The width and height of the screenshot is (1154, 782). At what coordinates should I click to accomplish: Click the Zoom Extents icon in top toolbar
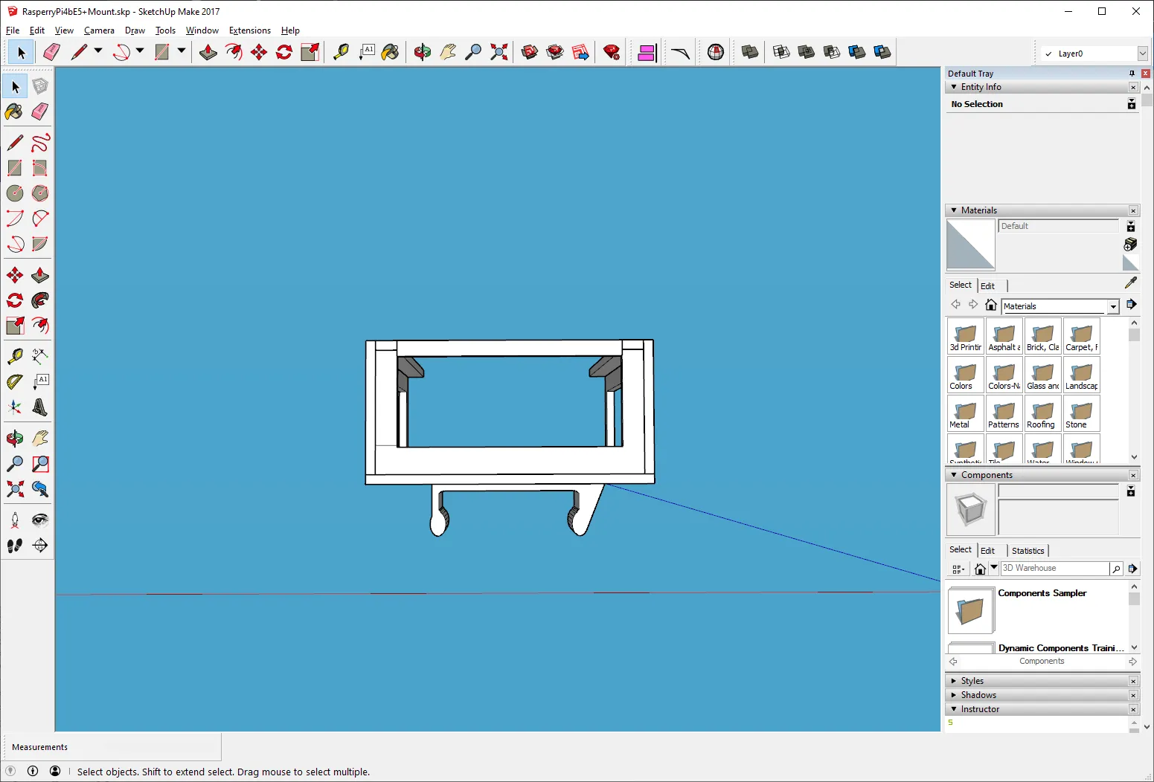tap(499, 52)
